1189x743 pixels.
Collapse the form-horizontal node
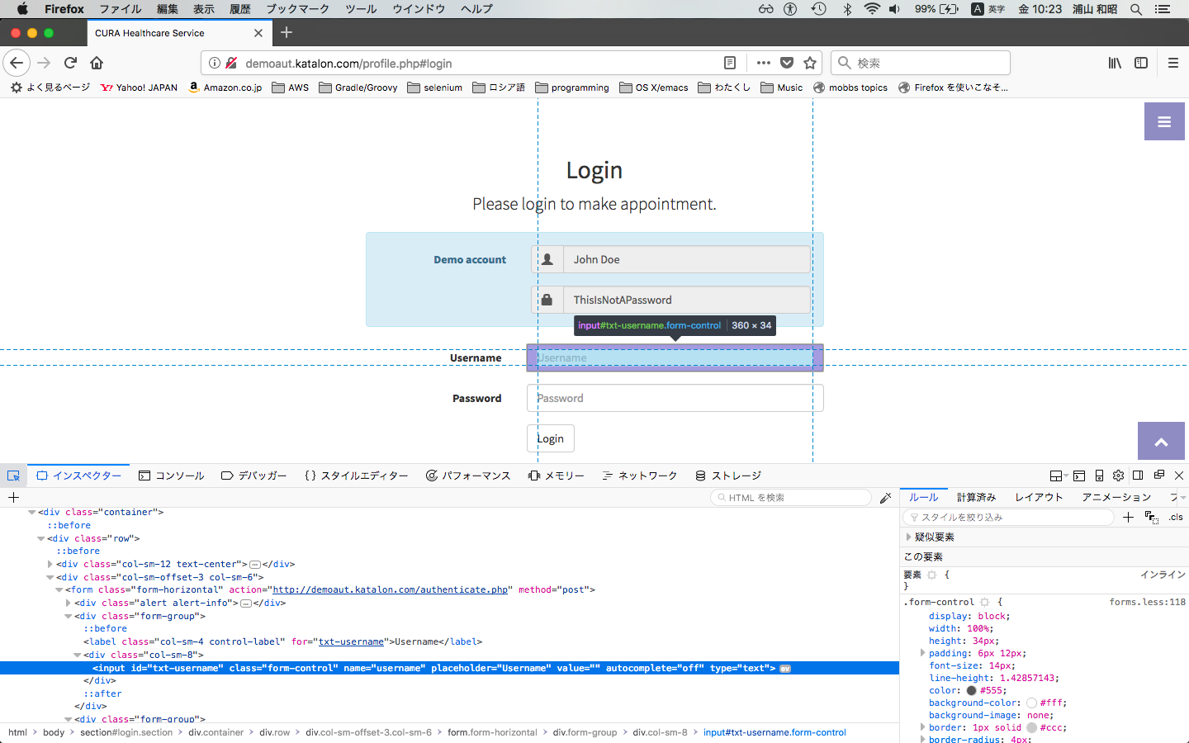tap(59, 589)
